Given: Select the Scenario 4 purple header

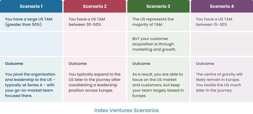Looking at the screenshot, I should pyautogui.click(x=222, y=6).
